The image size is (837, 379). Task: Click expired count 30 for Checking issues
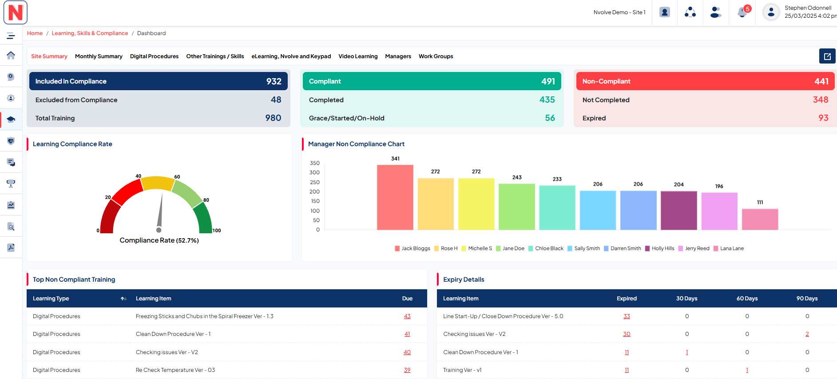coord(627,334)
